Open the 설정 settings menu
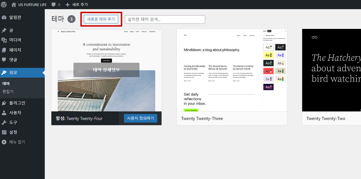Image resolution: width=361 pixels, height=179 pixels. point(13,132)
